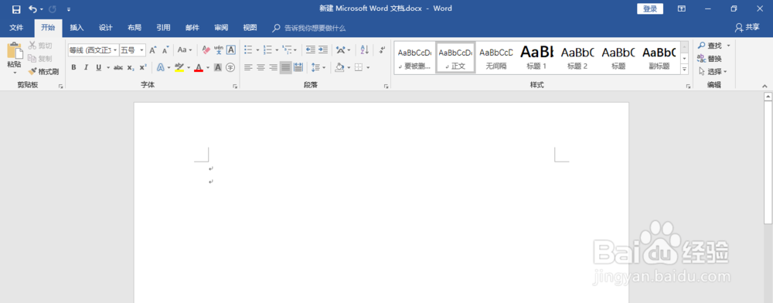Click the Paste (粘贴) clipboard icon

14,51
